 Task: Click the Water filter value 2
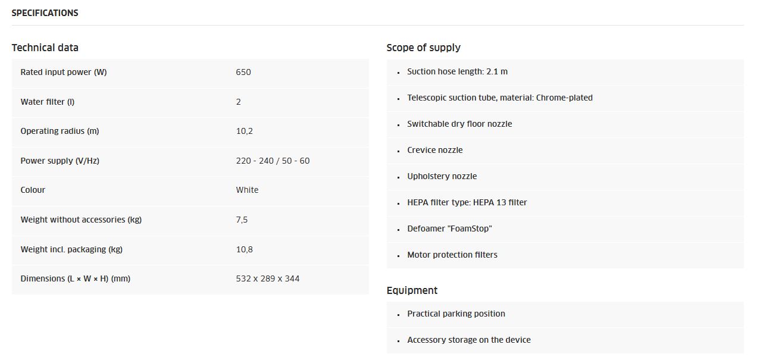click(x=239, y=102)
